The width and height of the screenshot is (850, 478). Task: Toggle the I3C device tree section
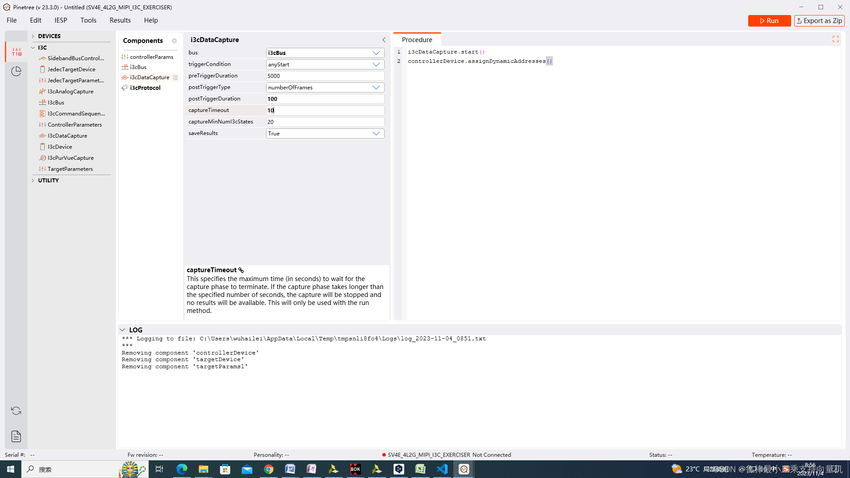tap(33, 46)
